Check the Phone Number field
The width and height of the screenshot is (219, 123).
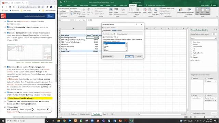pos(191,46)
